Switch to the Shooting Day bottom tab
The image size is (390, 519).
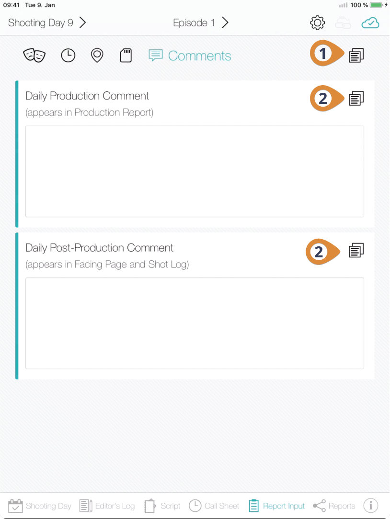tap(40, 506)
